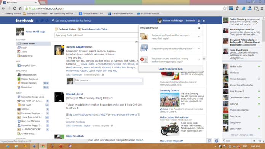Click Saiful Elmishry ticker story
Image resolution: width=265 pixels, height=149 pixels.
point(242,22)
